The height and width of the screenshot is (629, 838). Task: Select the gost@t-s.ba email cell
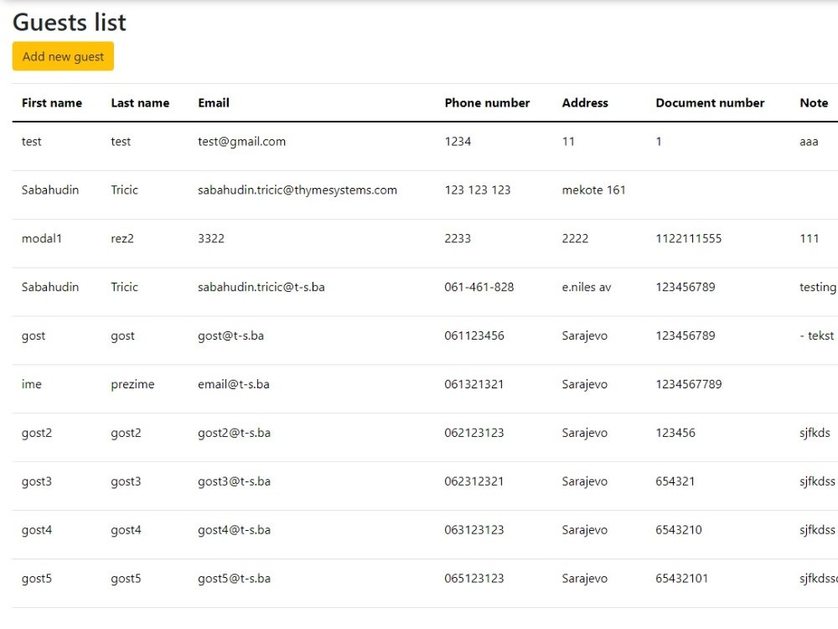pos(231,336)
